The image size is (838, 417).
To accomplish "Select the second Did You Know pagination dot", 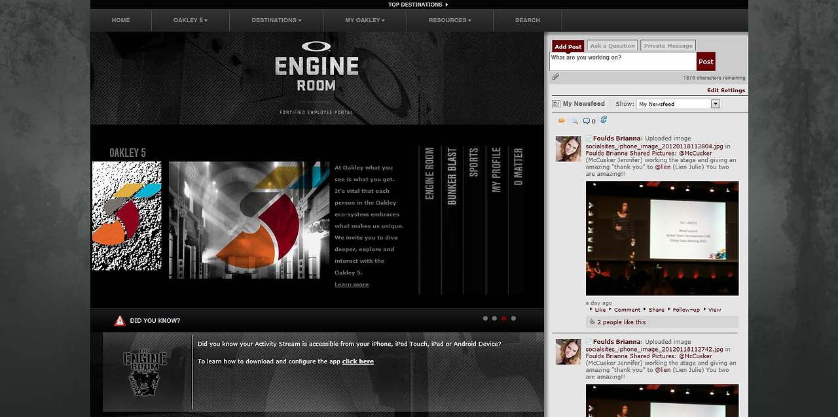I will [x=494, y=318].
